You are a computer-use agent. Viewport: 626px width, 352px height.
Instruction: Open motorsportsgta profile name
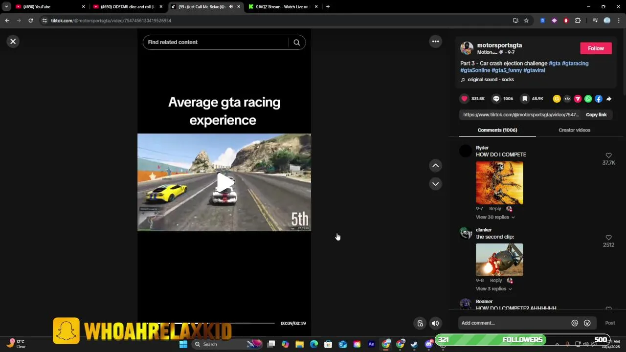499,45
